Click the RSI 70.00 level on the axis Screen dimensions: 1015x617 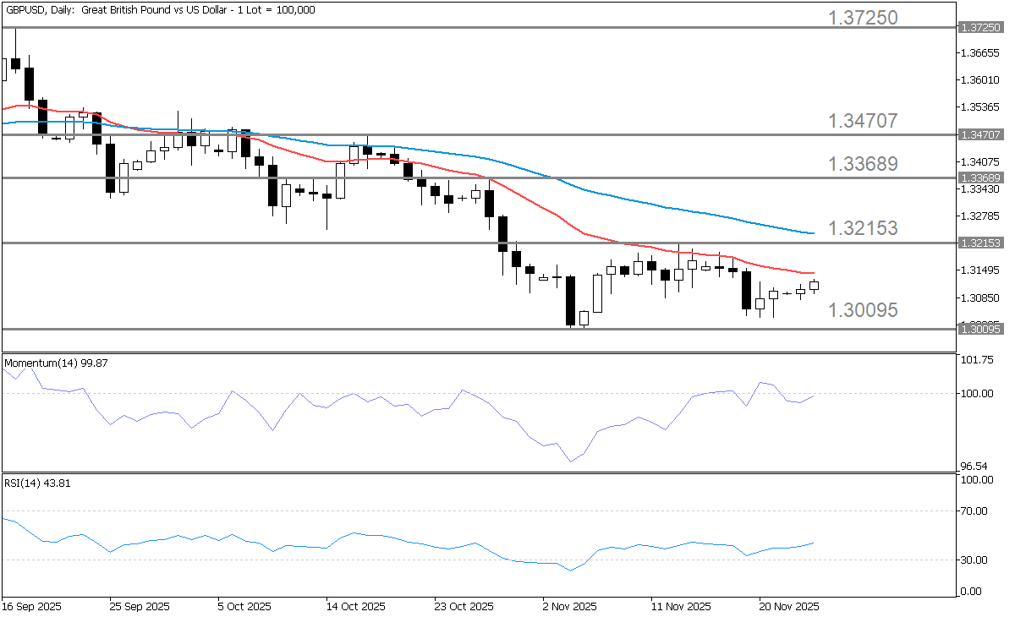pyautogui.click(x=978, y=511)
